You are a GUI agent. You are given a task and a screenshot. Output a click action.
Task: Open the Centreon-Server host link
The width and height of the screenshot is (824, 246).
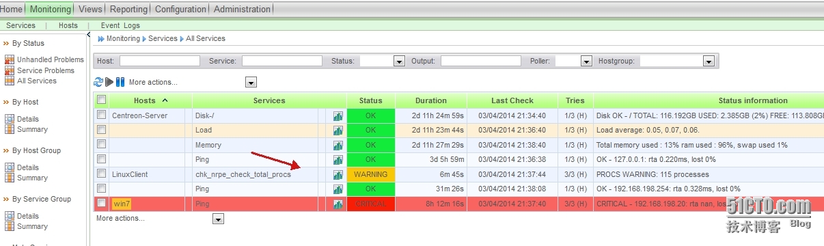139,115
